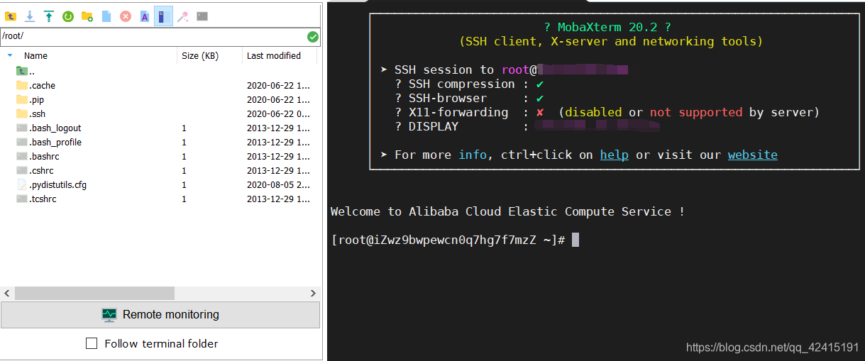
Task: Click the file list horizontal scrollbar thumb
Action: point(94,293)
